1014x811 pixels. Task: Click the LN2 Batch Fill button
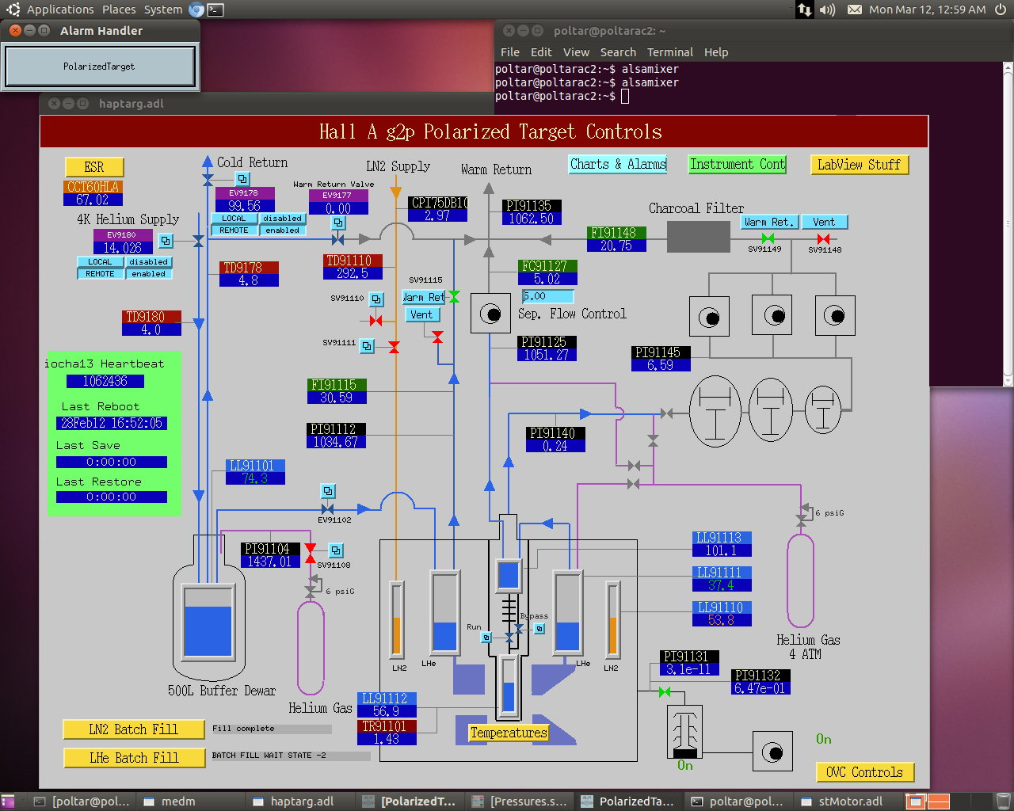tap(133, 729)
